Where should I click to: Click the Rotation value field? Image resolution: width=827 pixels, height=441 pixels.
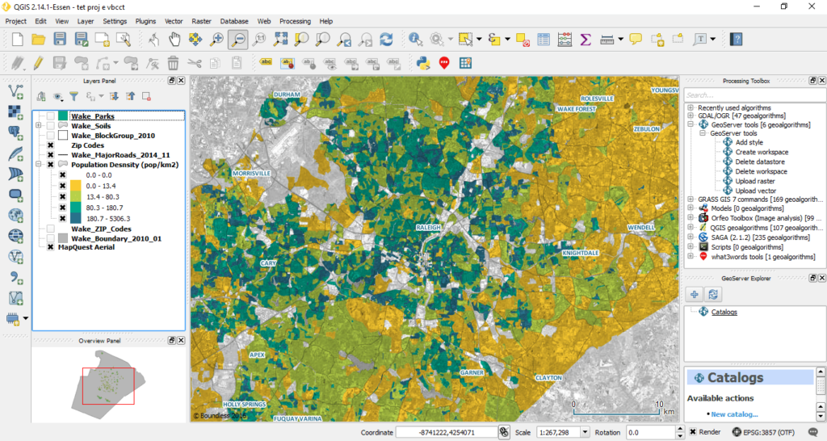pos(651,432)
